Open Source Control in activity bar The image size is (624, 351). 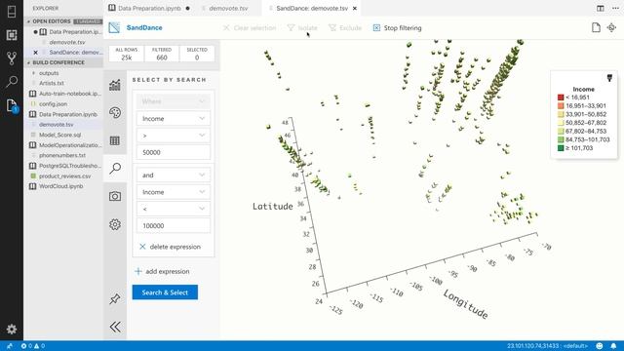pos(12,58)
